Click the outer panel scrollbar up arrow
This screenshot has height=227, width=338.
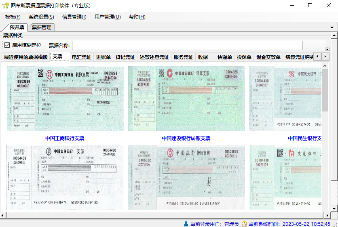click(334, 35)
